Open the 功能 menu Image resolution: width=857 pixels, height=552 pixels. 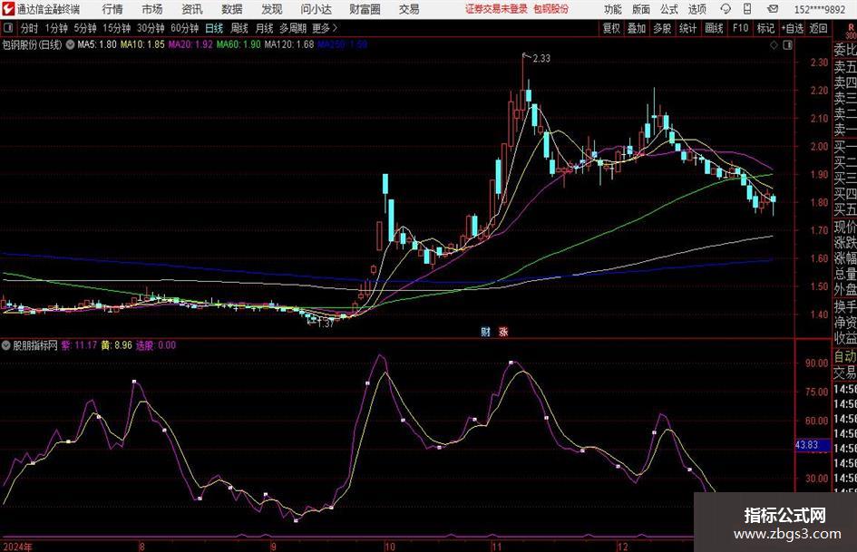point(613,9)
